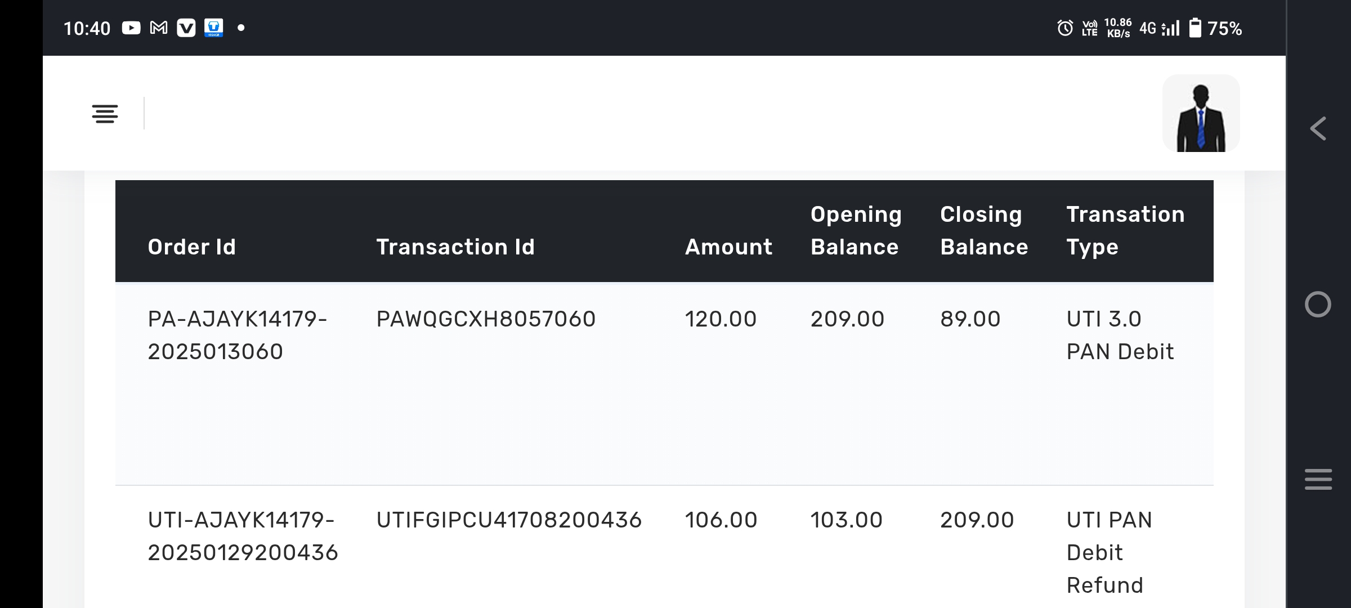Screen dimensions: 1351x608
Task: Click the Transation Type column header
Action: click(1125, 231)
